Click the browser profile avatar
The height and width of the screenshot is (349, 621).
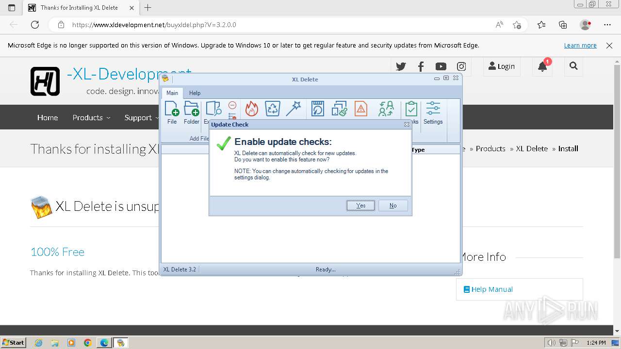(x=586, y=25)
